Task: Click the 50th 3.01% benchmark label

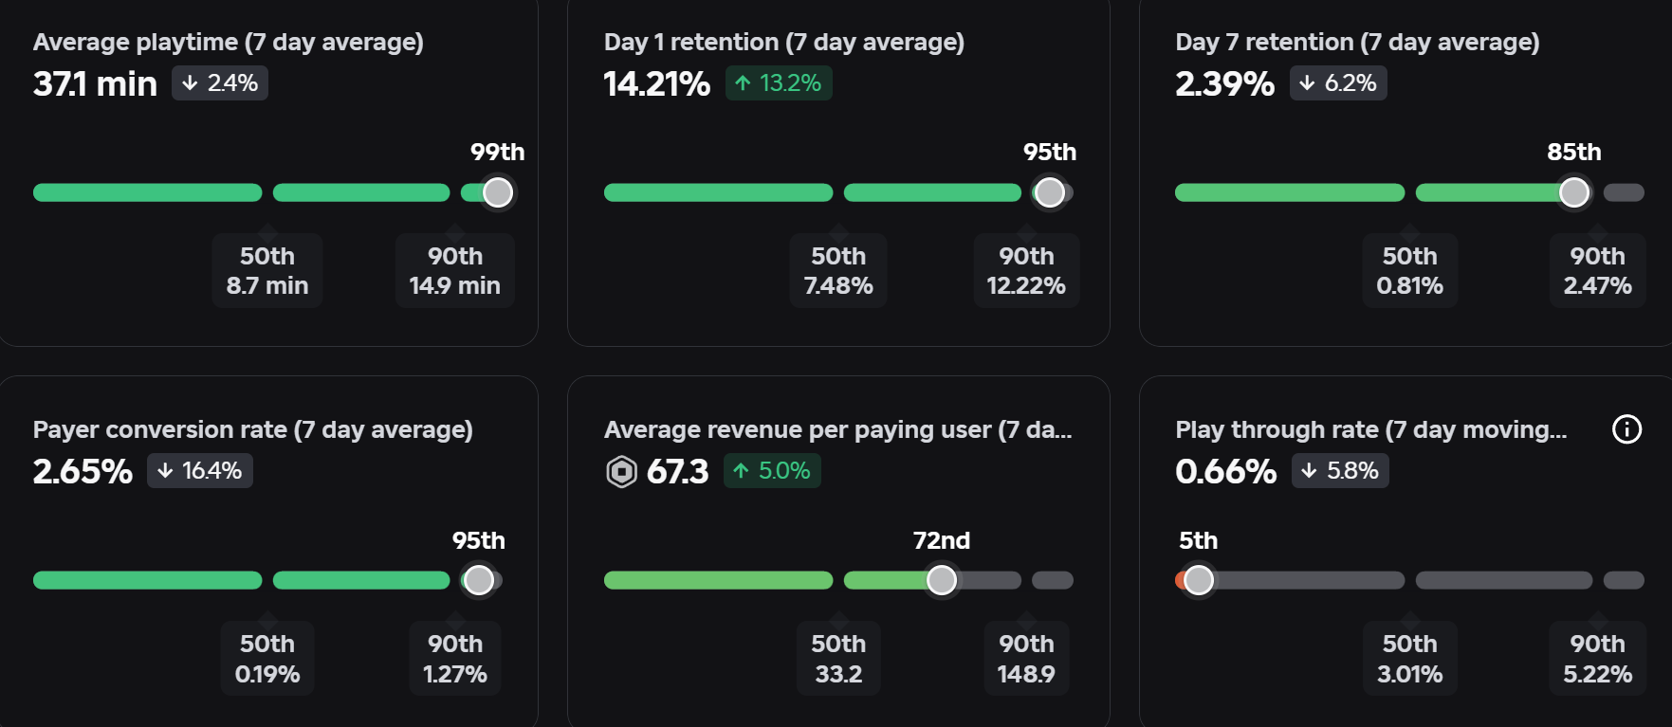Action: [x=1410, y=659]
